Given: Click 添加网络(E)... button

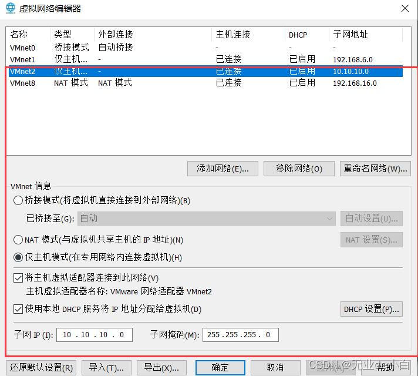Looking at the screenshot, I should pyautogui.click(x=223, y=169).
